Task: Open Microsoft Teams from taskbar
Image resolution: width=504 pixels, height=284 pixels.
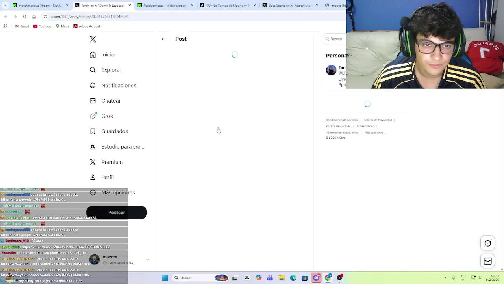Action: [270, 278]
